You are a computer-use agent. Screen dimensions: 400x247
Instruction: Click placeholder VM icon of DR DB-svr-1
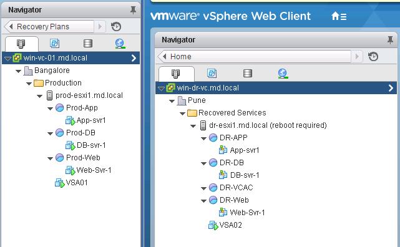tap(223, 175)
